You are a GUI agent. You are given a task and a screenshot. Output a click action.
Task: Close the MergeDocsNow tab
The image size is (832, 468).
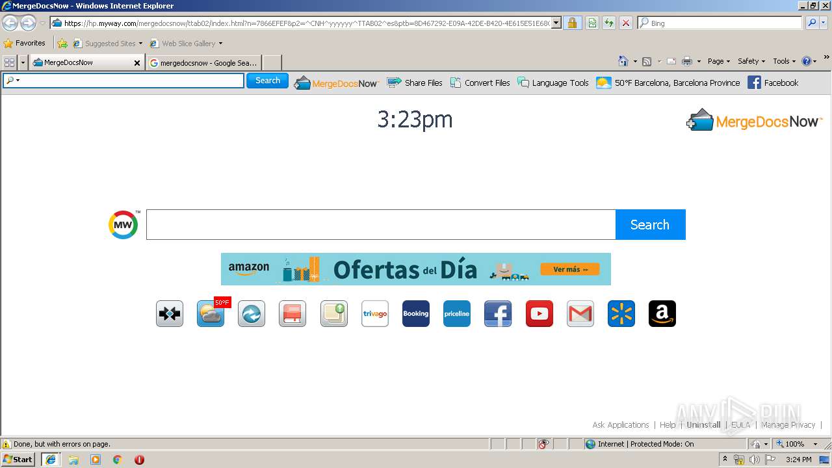(x=137, y=63)
